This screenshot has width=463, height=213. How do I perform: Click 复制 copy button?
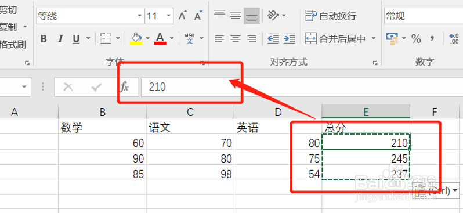coord(8,27)
